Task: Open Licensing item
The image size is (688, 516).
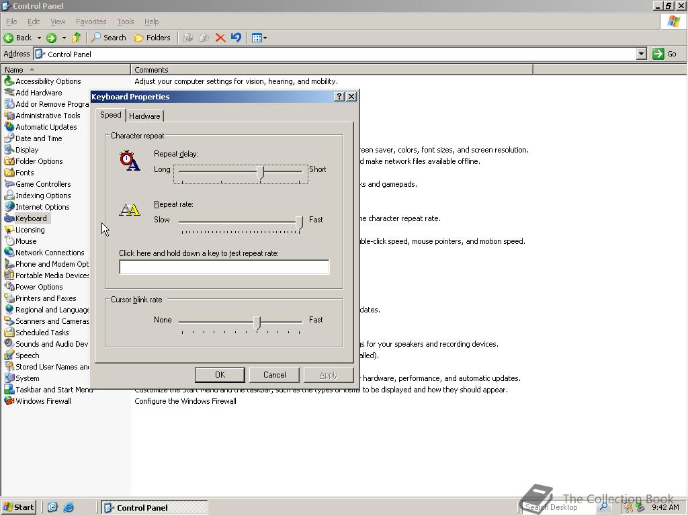Action: tap(24, 230)
